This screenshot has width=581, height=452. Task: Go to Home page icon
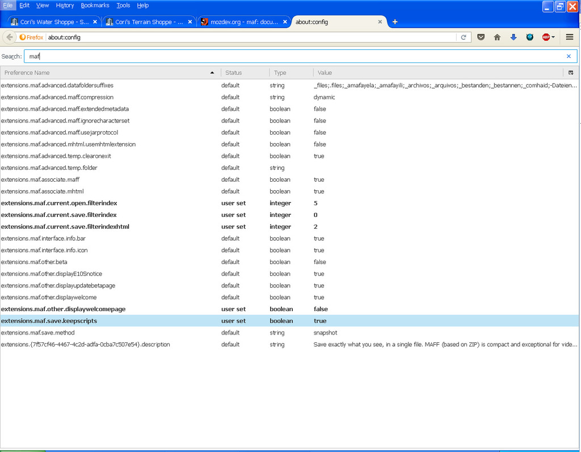point(497,37)
